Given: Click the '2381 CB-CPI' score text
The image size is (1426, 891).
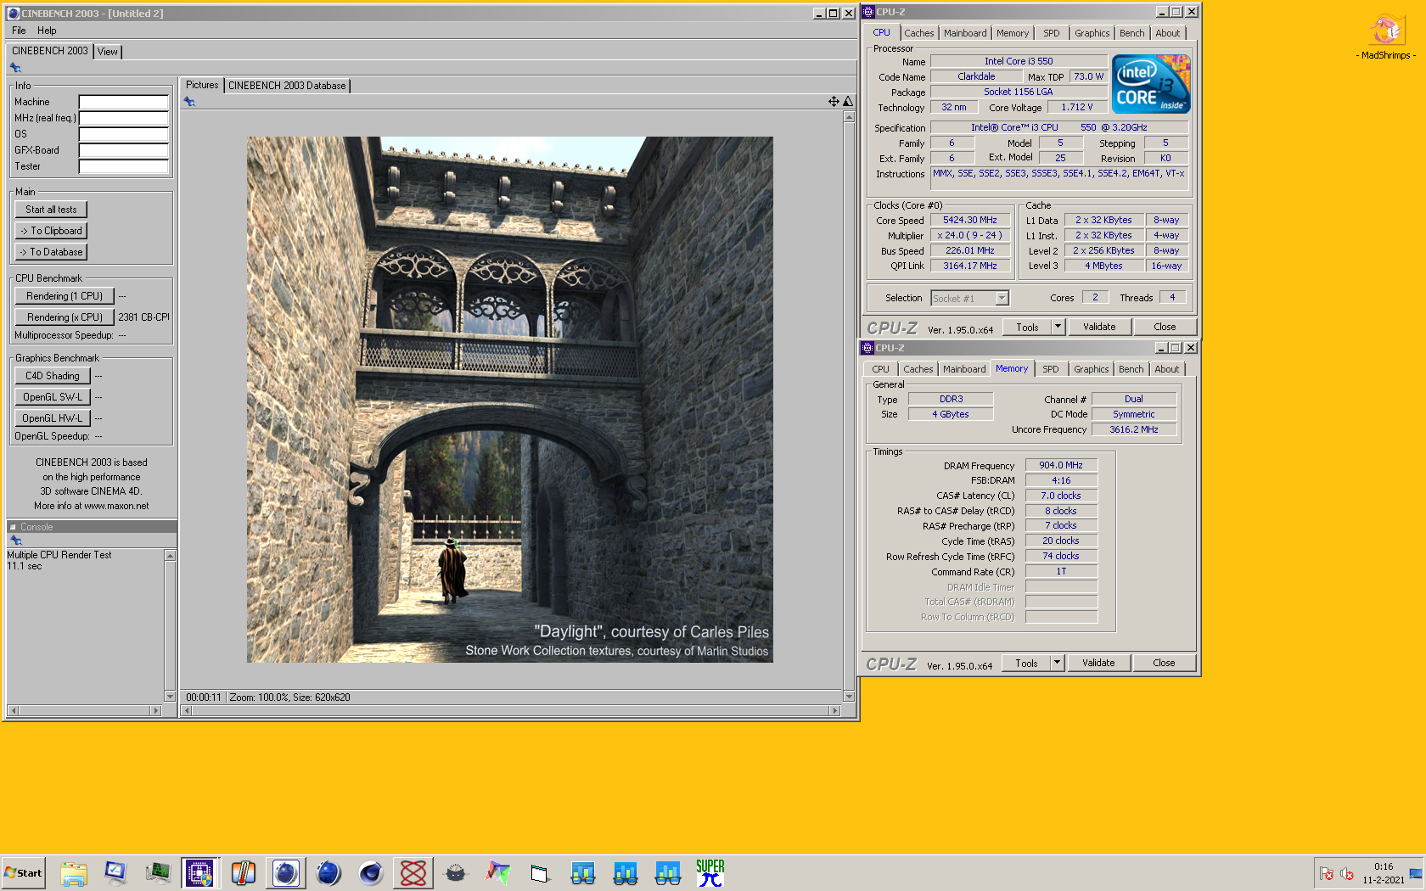Looking at the screenshot, I should point(143,317).
